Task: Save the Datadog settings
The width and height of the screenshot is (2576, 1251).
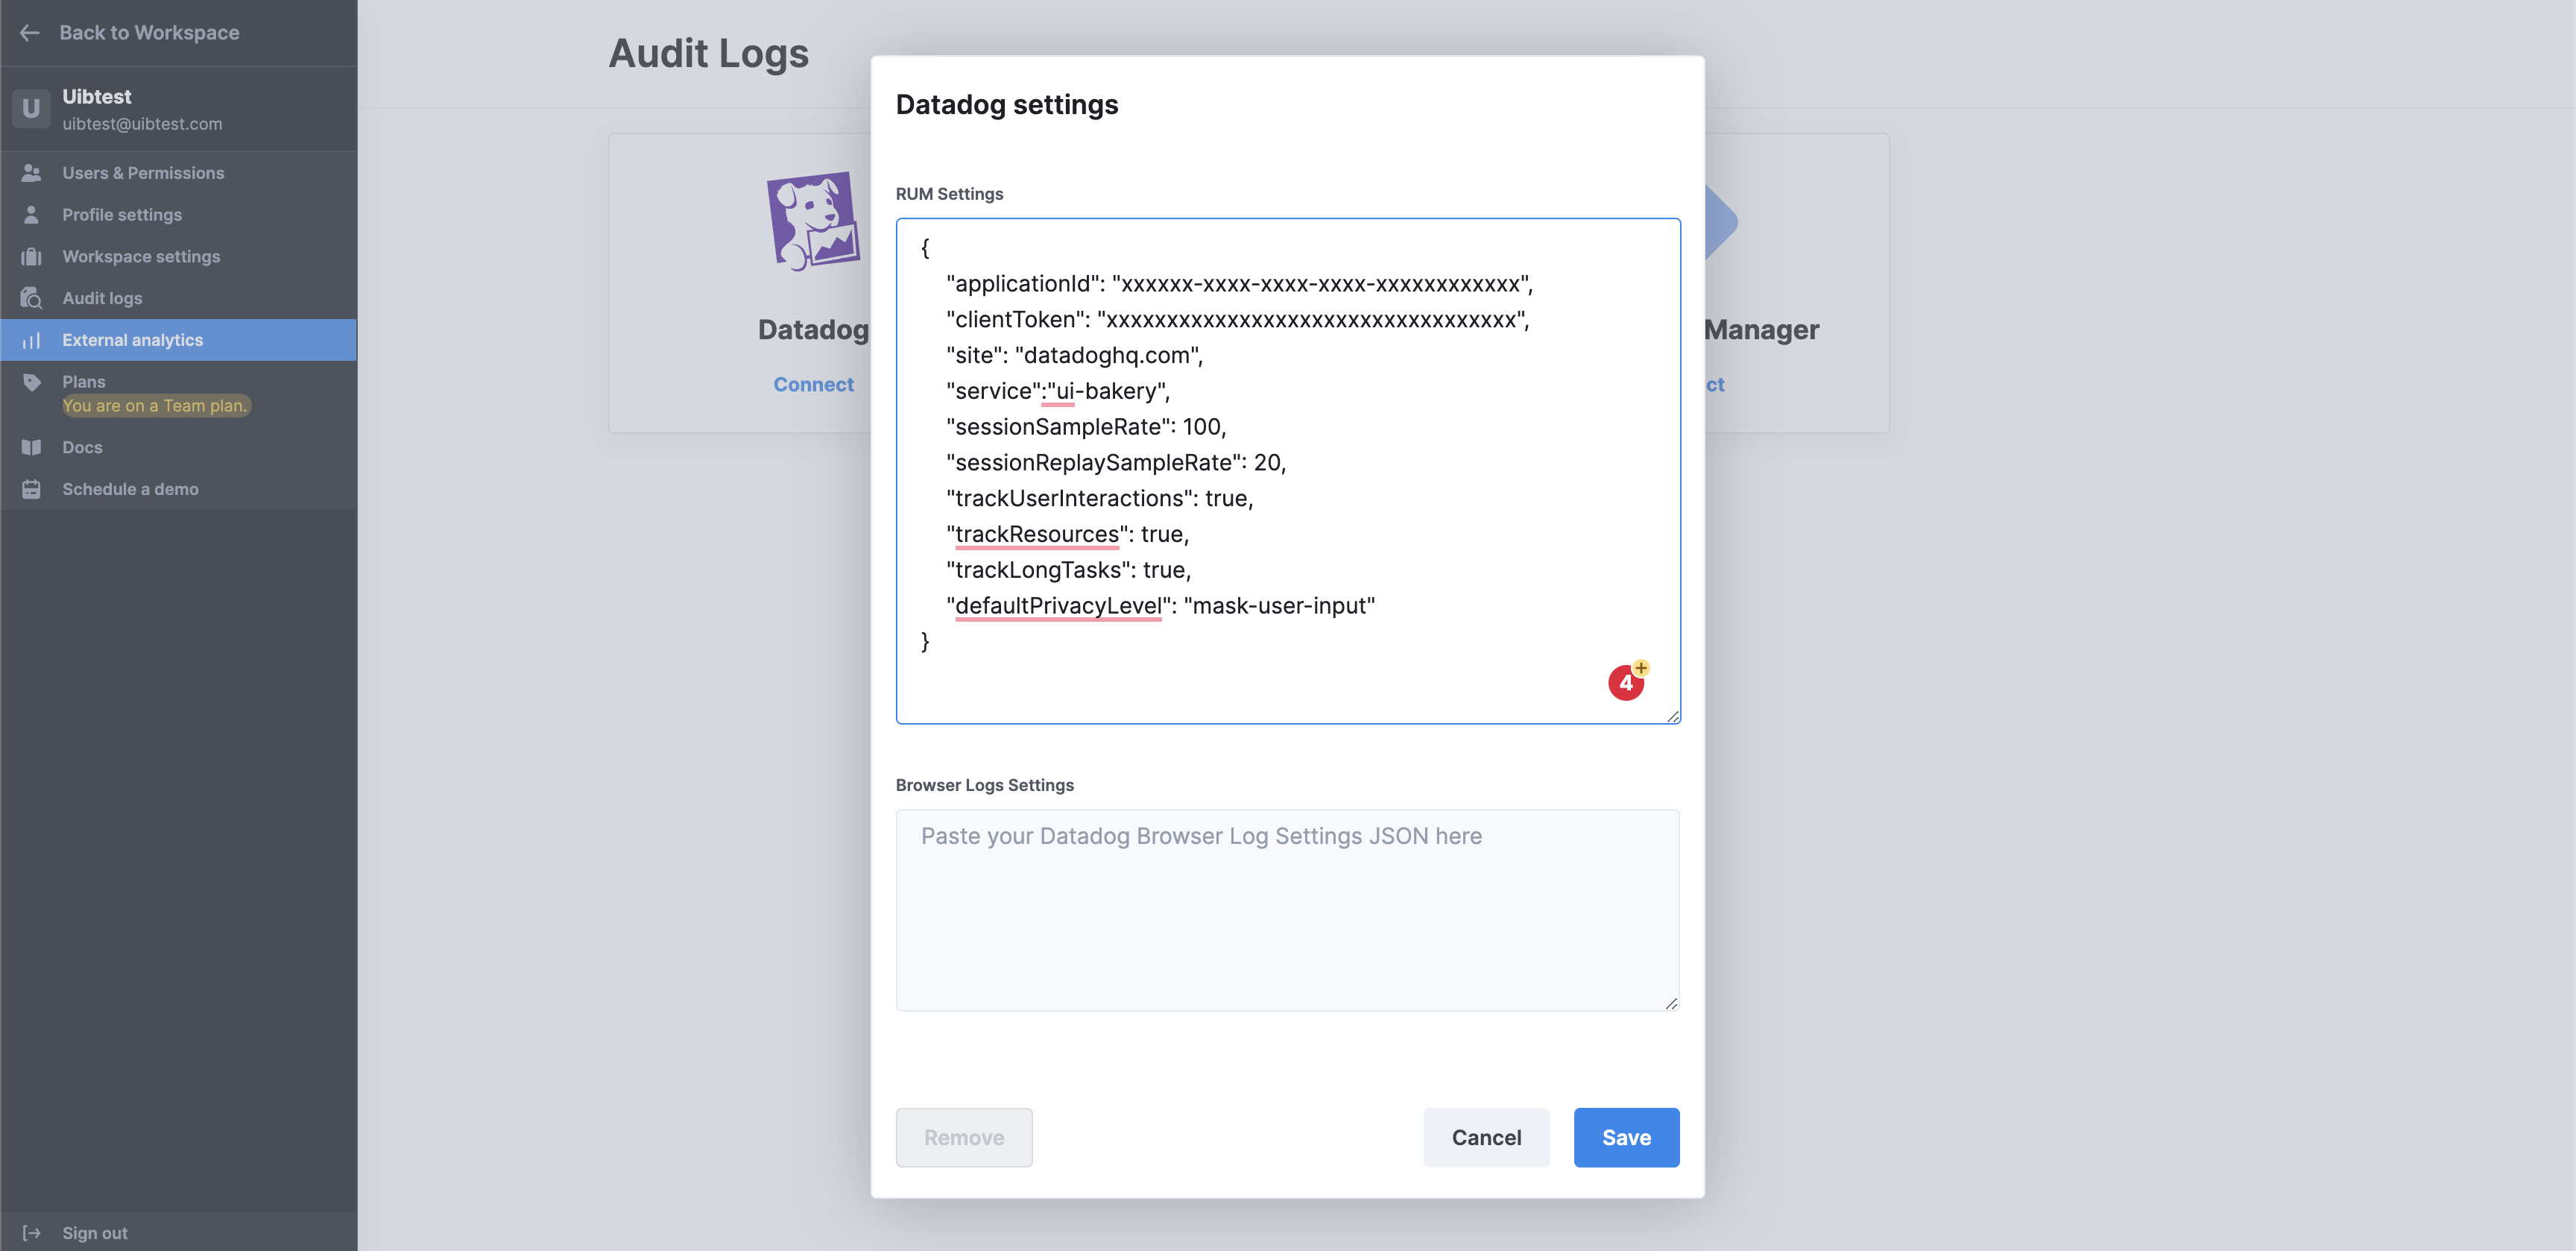Action: (1626, 1138)
